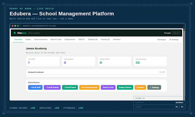Click the Total Staff card
Screen dimensions: 195x117
(x=43, y=61)
